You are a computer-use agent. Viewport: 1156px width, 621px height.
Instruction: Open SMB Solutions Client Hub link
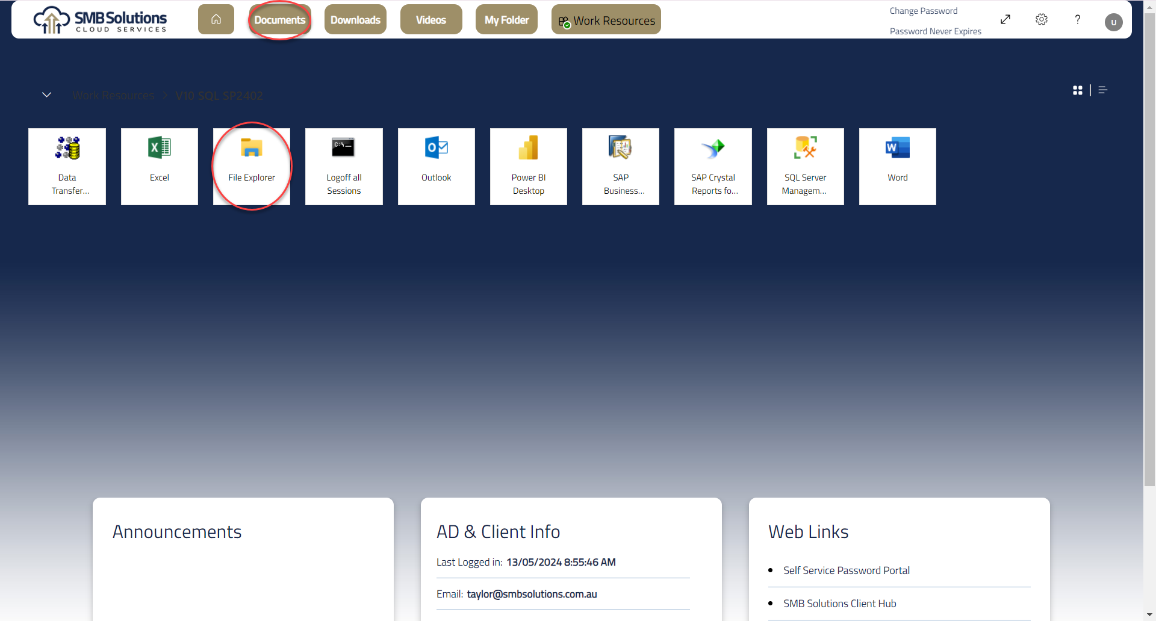839,604
